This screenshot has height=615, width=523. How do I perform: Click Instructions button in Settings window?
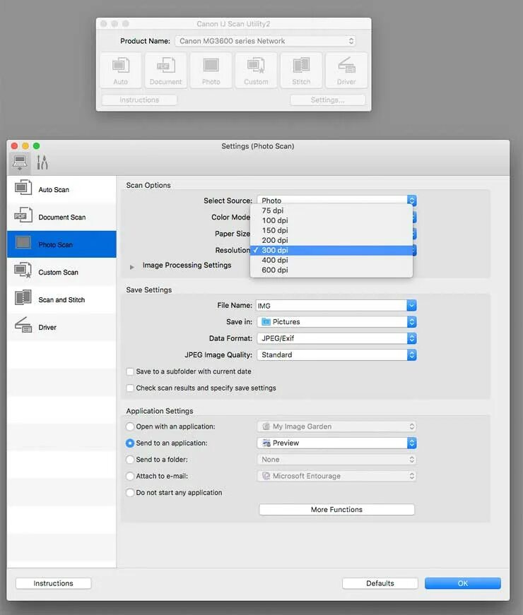(54, 583)
